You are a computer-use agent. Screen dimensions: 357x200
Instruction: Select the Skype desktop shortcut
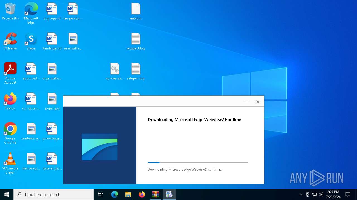[31, 42]
